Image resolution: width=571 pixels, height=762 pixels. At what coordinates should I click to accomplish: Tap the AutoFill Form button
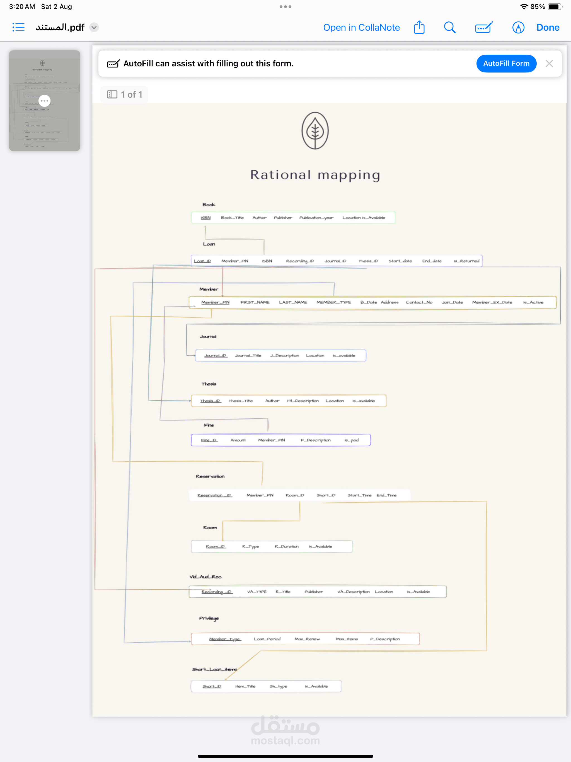tap(506, 63)
